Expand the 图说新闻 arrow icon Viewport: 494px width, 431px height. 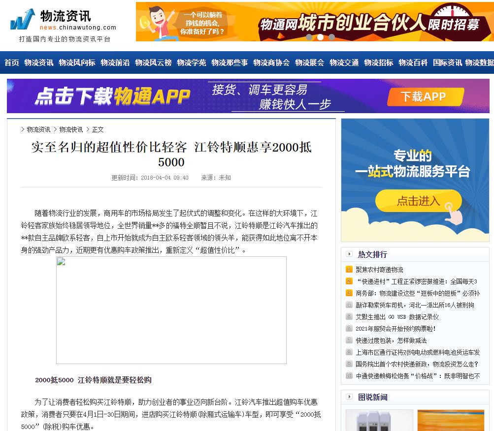pos(349,397)
